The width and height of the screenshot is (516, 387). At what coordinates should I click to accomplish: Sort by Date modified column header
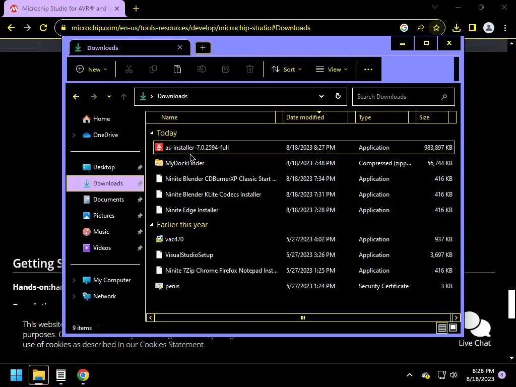pos(315,117)
